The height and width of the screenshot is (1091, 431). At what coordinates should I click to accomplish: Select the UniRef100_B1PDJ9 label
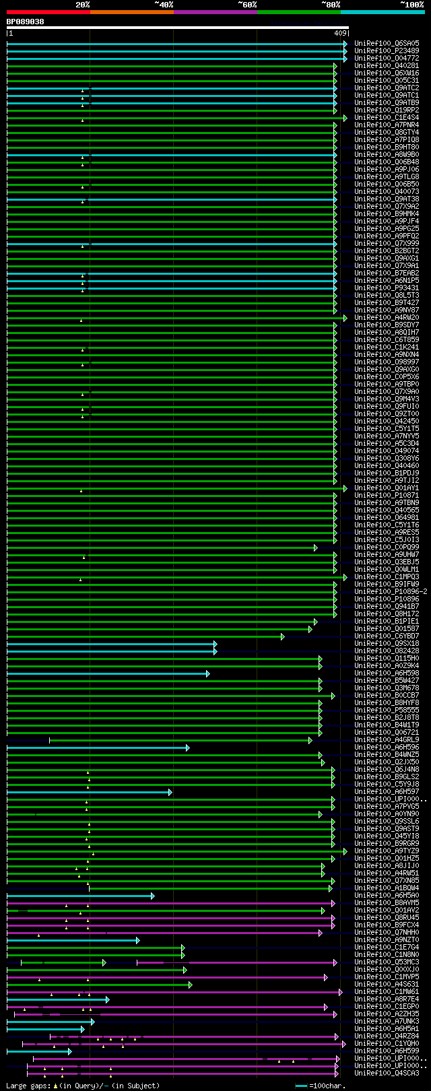point(387,473)
